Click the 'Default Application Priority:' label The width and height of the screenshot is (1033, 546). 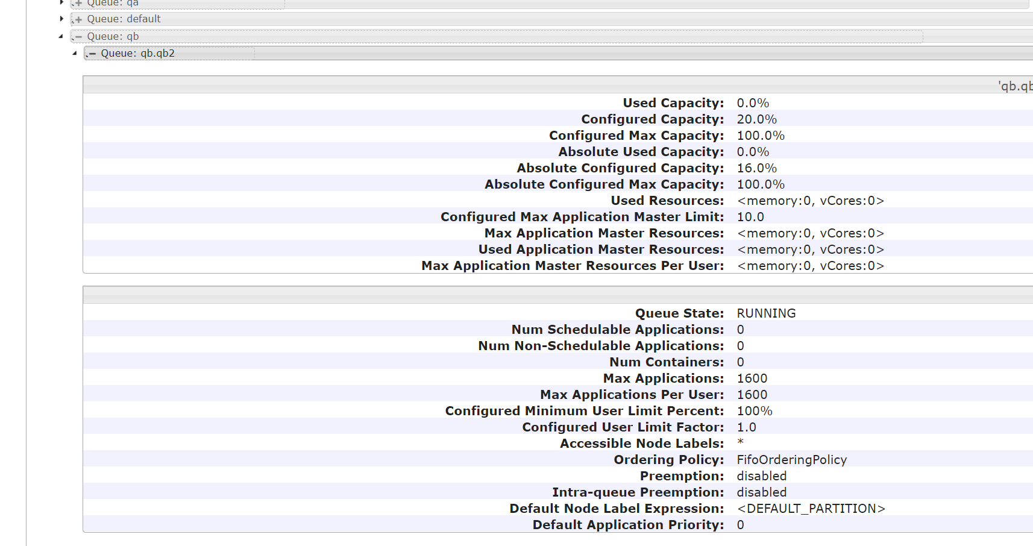[628, 525]
